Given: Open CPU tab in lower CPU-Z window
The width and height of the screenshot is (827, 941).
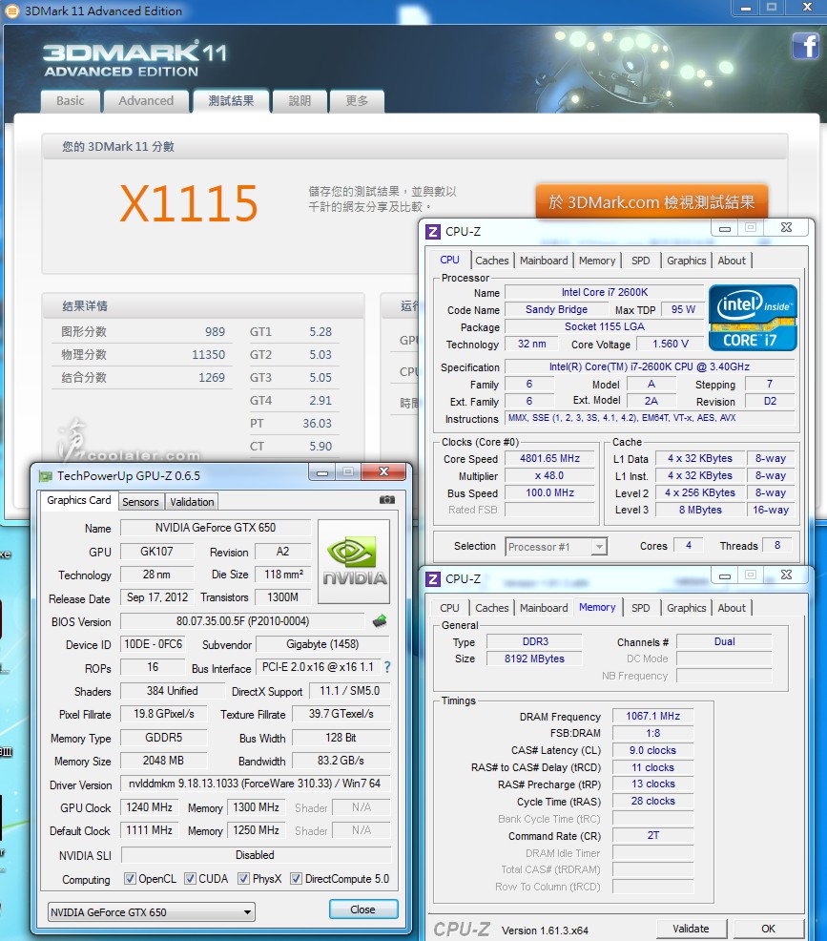Looking at the screenshot, I should tap(449, 608).
